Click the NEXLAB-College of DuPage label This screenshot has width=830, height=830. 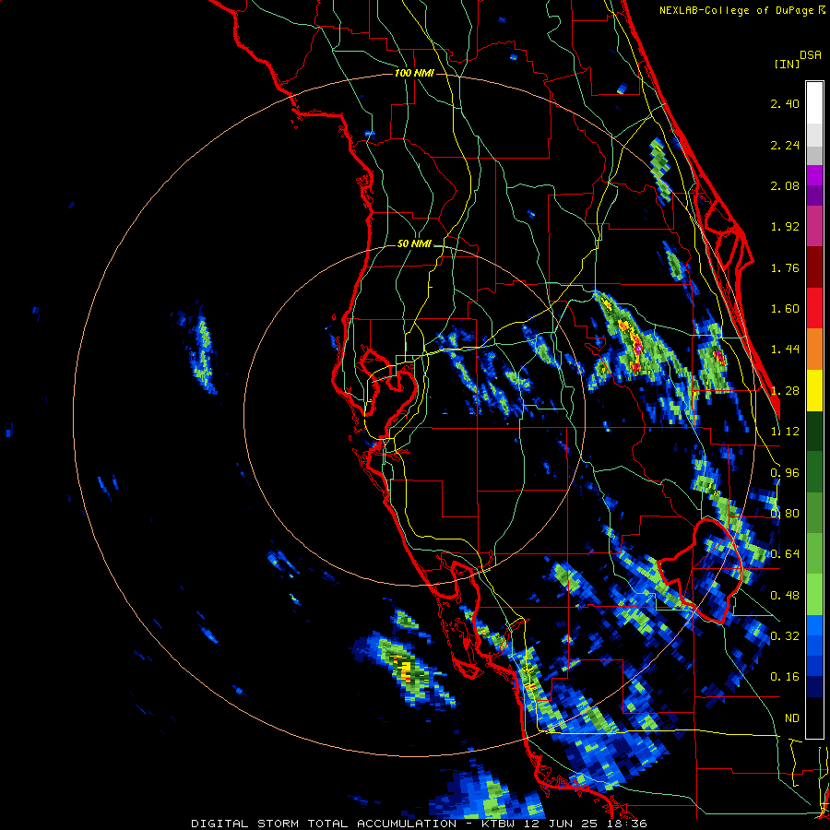click(738, 10)
